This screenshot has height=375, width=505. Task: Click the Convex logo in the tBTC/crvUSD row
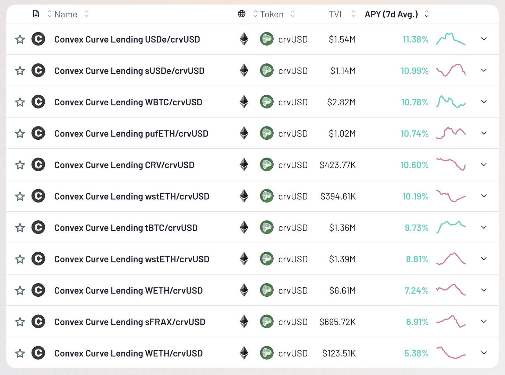pos(38,227)
